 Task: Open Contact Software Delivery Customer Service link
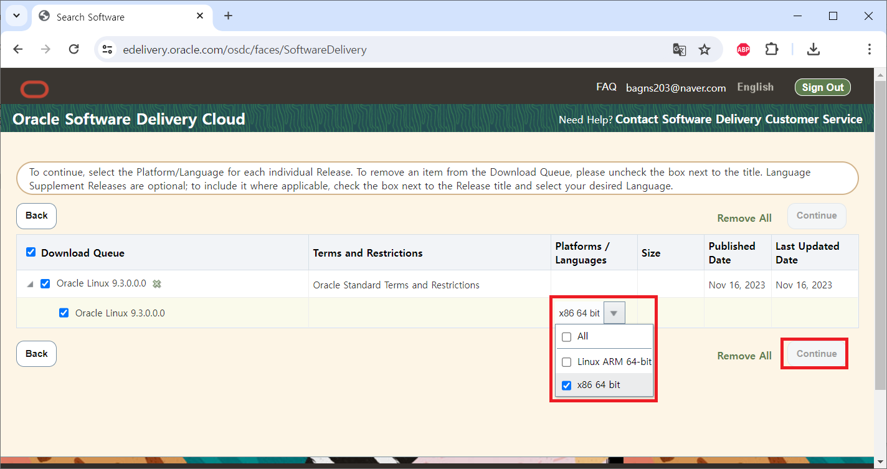(739, 119)
